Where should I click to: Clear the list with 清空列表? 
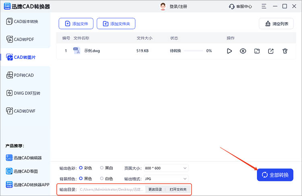click(276, 23)
